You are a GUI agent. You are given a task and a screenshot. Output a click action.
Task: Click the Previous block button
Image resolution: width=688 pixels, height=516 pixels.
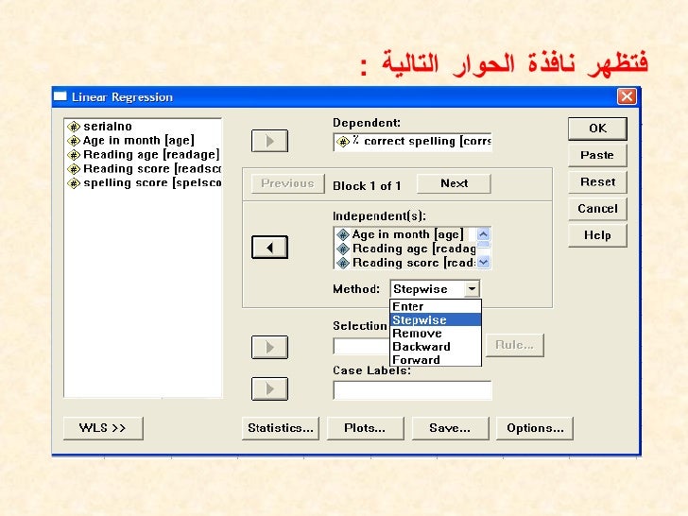point(288,183)
